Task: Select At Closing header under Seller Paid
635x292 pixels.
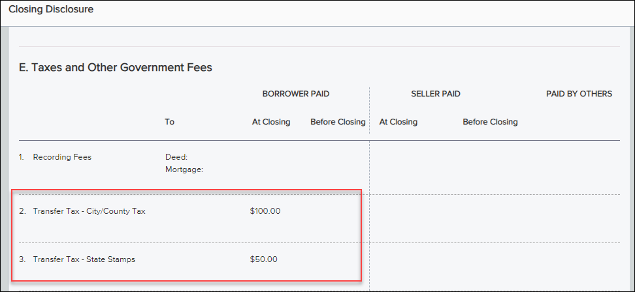Action: click(398, 122)
